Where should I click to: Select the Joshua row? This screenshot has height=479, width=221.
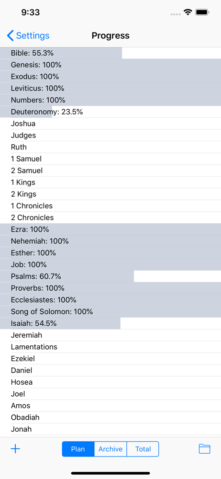click(110, 124)
